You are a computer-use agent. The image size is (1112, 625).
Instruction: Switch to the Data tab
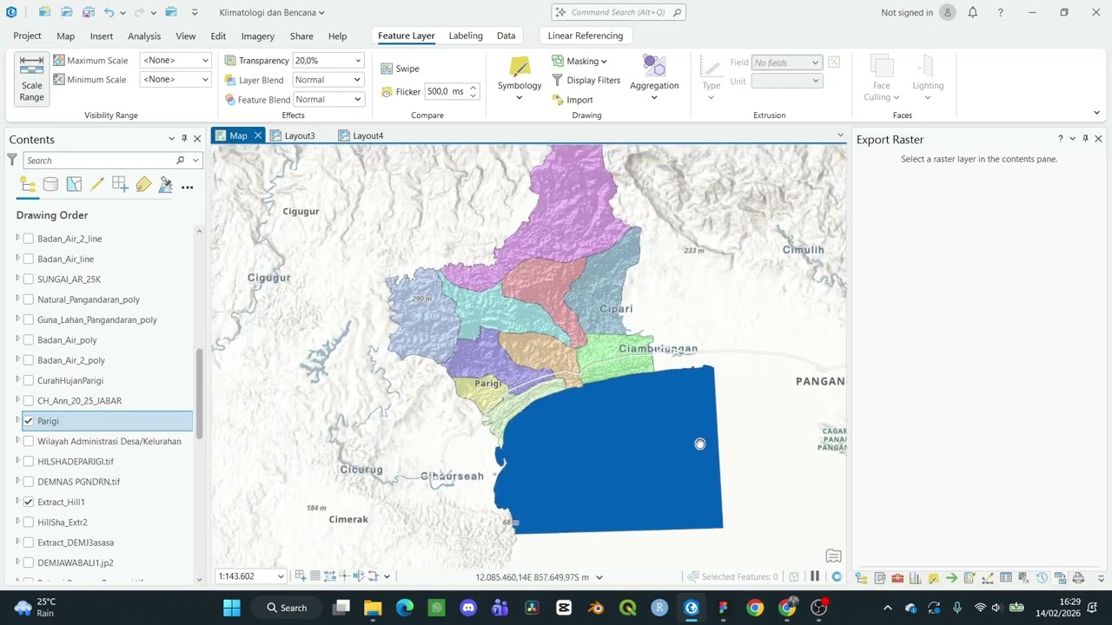506,36
